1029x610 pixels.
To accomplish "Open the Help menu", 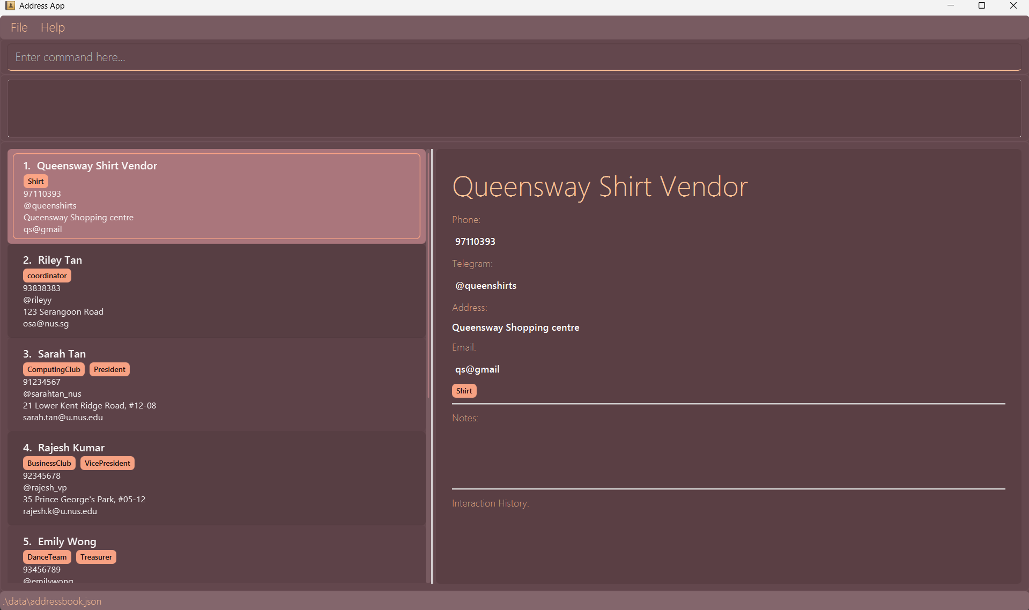I will (53, 27).
